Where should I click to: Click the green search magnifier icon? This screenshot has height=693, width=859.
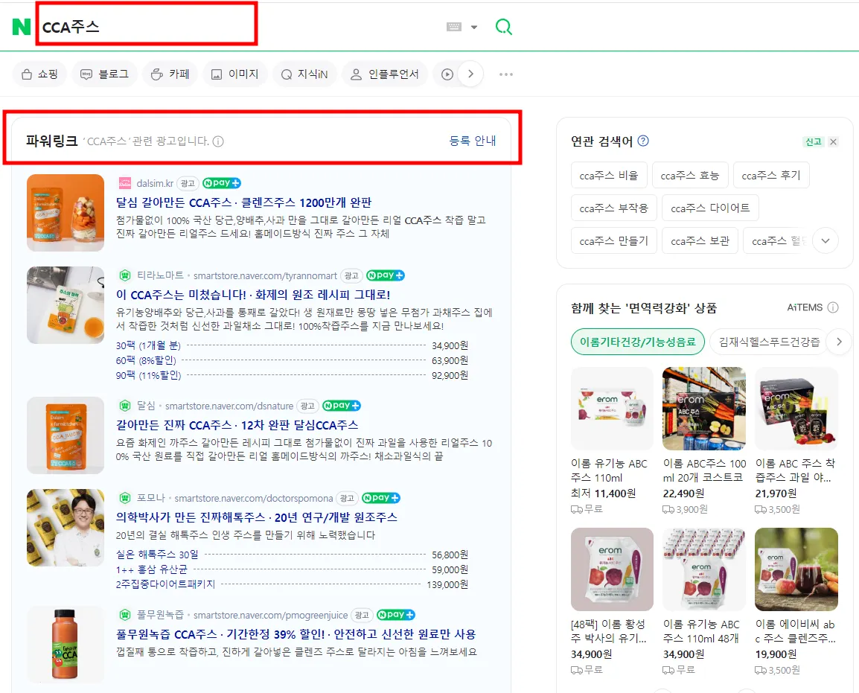503,26
